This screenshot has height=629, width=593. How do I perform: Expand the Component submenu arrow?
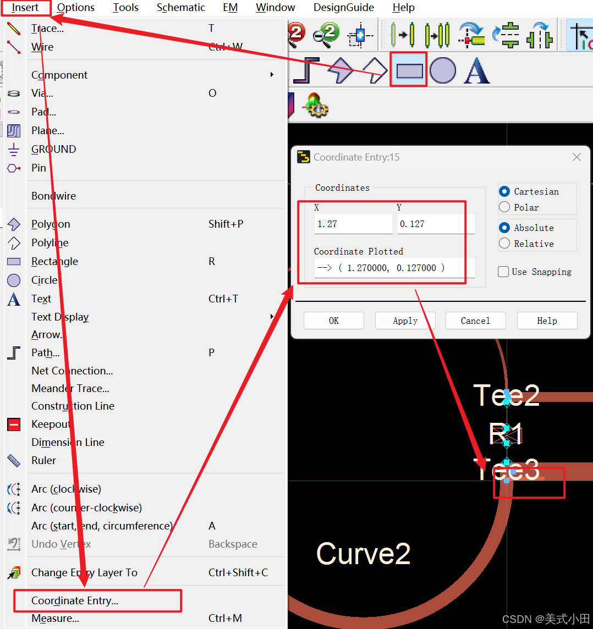pyautogui.click(x=272, y=75)
